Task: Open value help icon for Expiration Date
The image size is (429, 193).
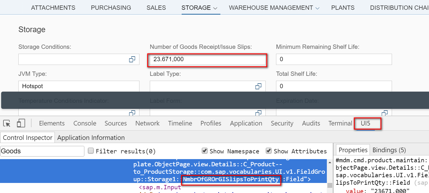Action: (385, 113)
